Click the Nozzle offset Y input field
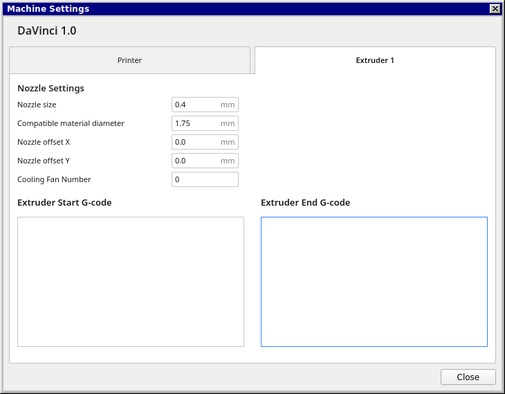The image size is (505, 394). pos(196,161)
